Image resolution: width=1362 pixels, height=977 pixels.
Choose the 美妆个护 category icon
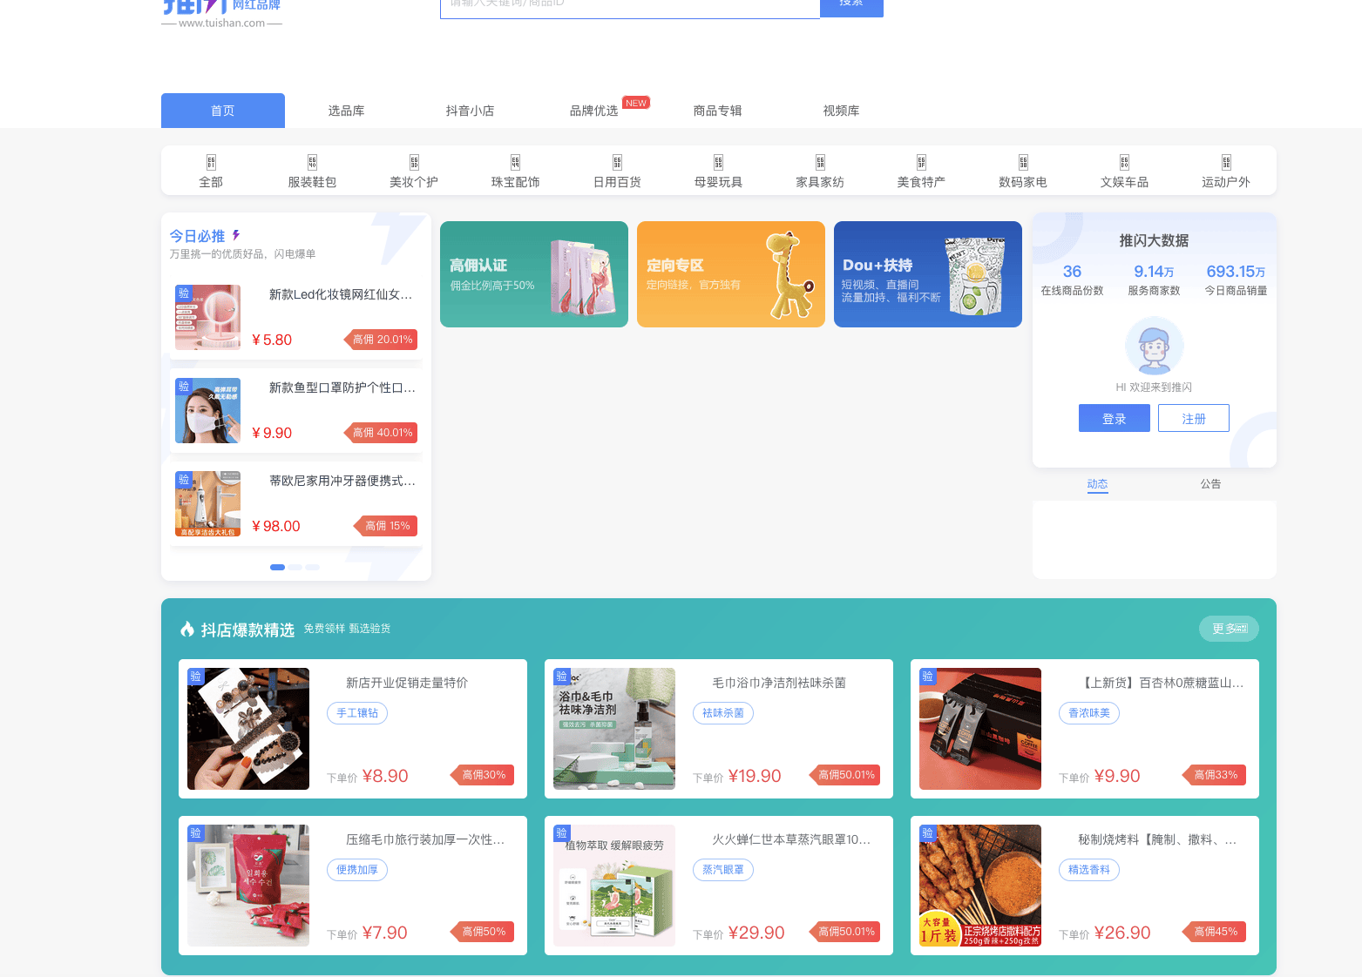click(414, 162)
